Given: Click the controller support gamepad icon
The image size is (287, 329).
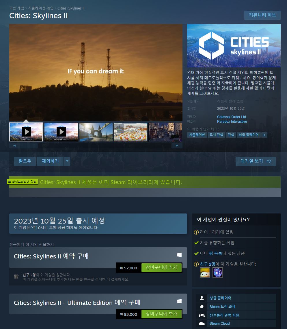Looking at the screenshot, I should coord(202,315).
